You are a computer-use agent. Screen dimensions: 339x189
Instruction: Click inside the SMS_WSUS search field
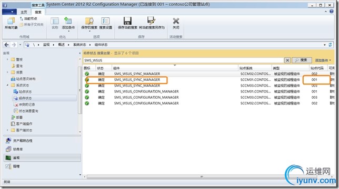(183, 60)
